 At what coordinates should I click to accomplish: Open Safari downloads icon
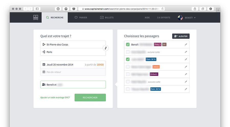[x=211, y=9]
